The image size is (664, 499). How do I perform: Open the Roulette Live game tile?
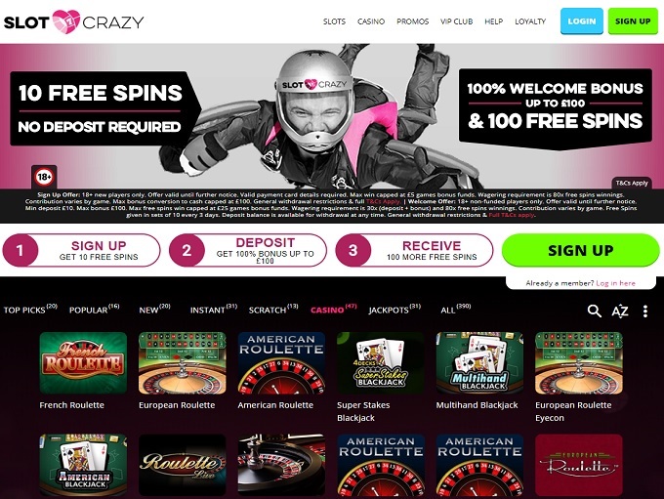[182, 465]
